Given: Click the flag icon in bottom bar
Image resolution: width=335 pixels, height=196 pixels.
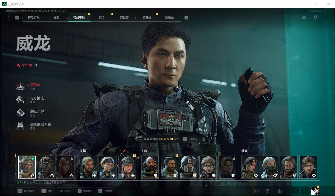Looking at the screenshot, I should 267,191.
